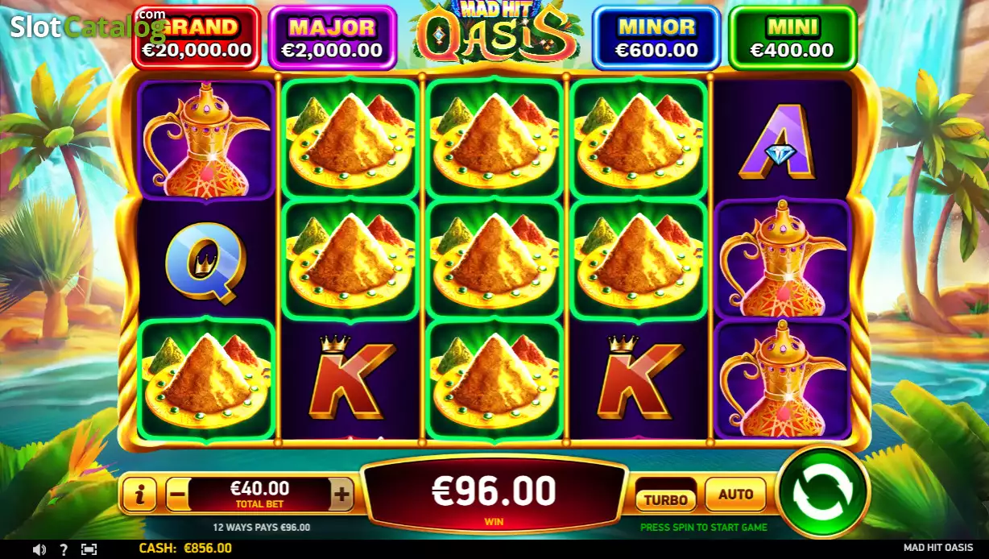The height and width of the screenshot is (559, 989).
Task: Click the Mad Hit Oasis logo
Action: point(494,32)
